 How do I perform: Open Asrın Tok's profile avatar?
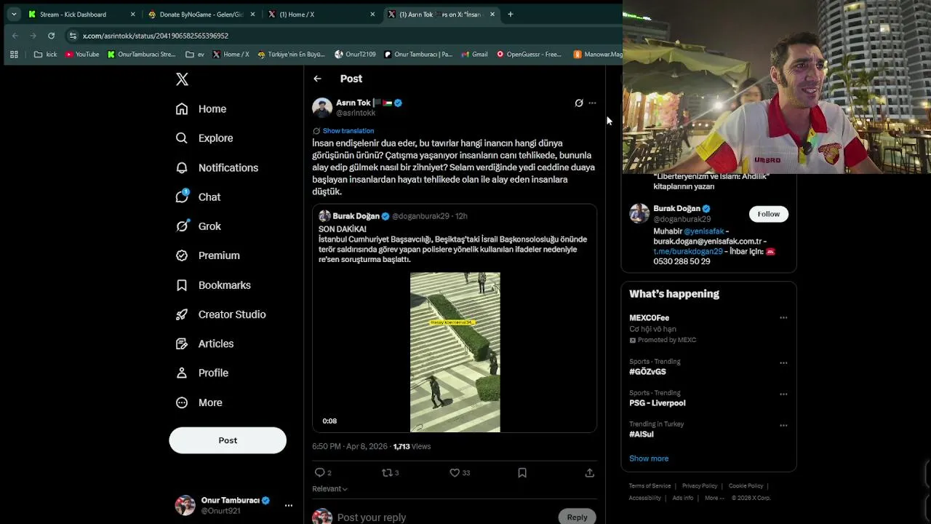point(322,108)
